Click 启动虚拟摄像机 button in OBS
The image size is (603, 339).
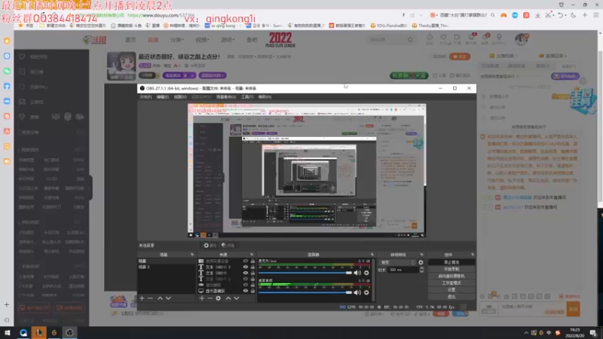[x=451, y=276]
